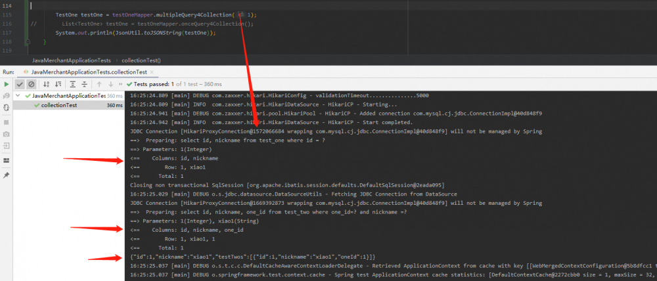Click 'Columns: id, nickname' console line
Screen dimensions: 657x281
coord(174,158)
